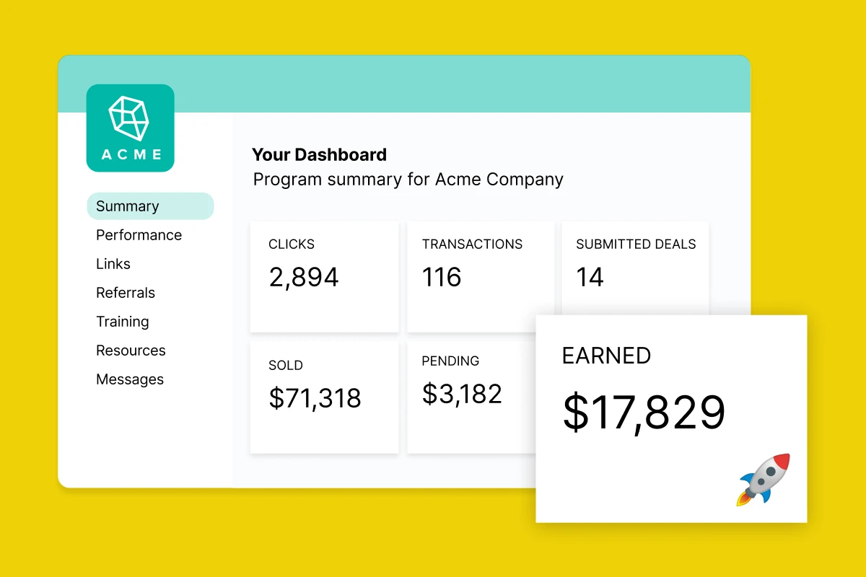Open Referrals in the sidebar
The height and width of the screenshot is (577, 866).
click(x=126, y=293)
